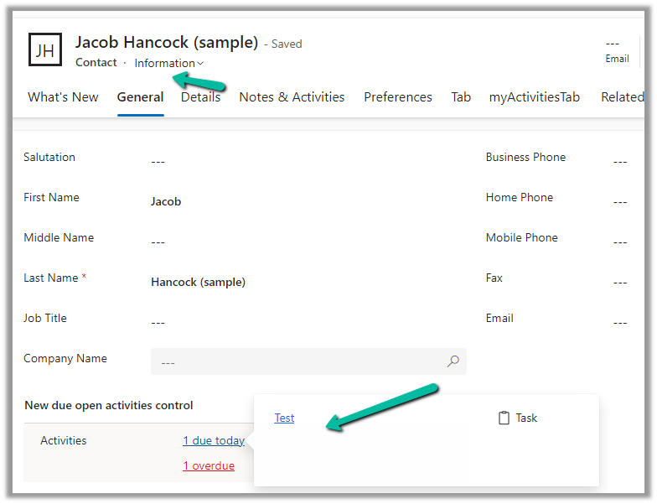Open the myActivitiesTab tab

535,97
